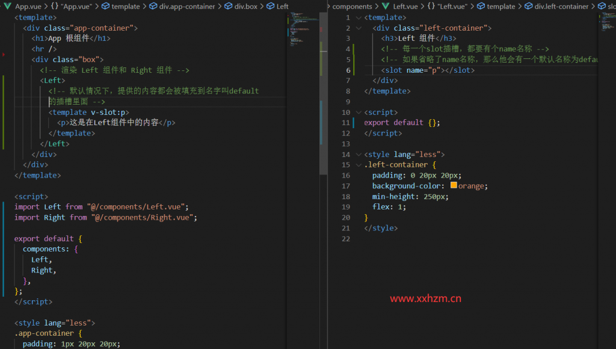Click curly braces icon before "App.vue" breadcrumb
The width and height of the screenshot is (616, 349).
(54, 6)
